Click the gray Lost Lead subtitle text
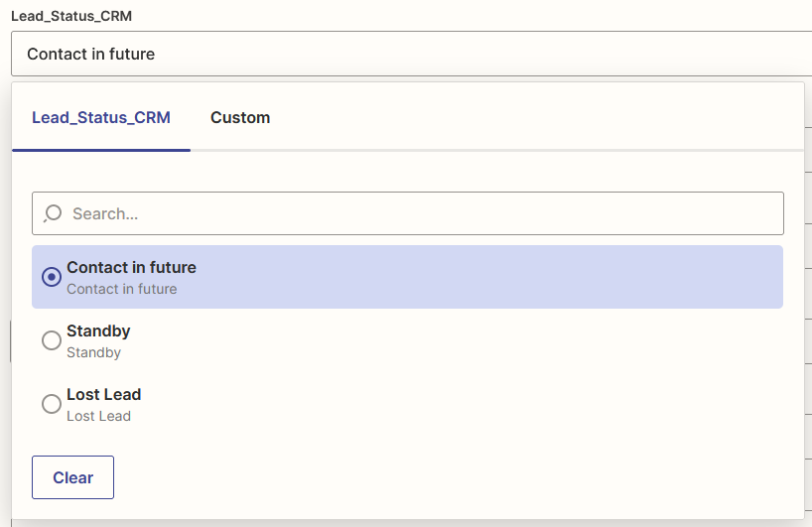 click(98, 416)
